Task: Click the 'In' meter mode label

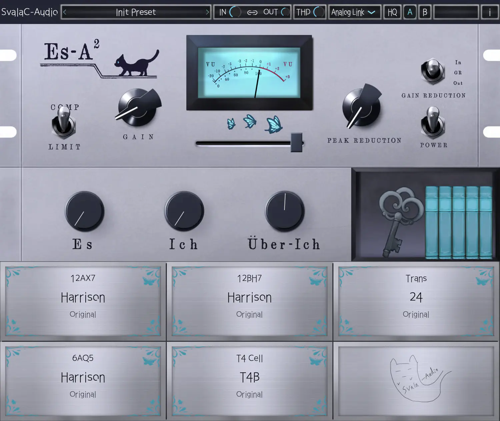Action: (458, 62)
